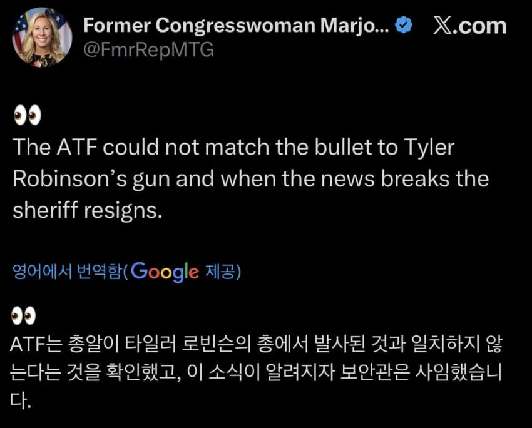The image size is (532, 428).
Task: Click the 'sheriff resigns.' line of the tweet
Action: pos(87,210)
